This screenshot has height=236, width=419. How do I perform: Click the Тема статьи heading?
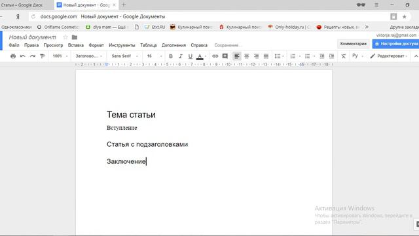(131, 115)
